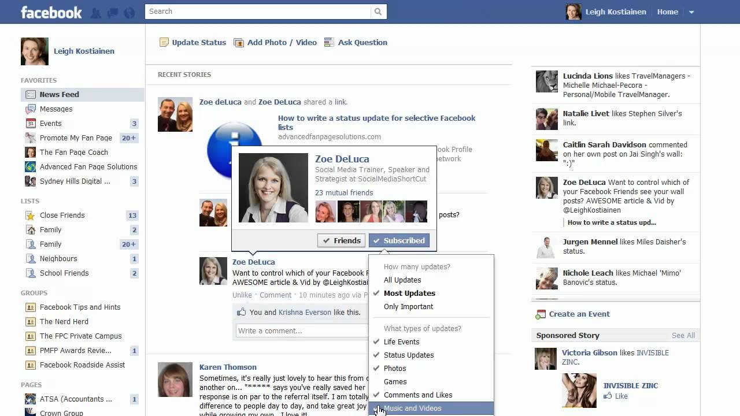Click See All in Sponsored Story
This screenshot has height=416, width=740.
coord(683,335)
